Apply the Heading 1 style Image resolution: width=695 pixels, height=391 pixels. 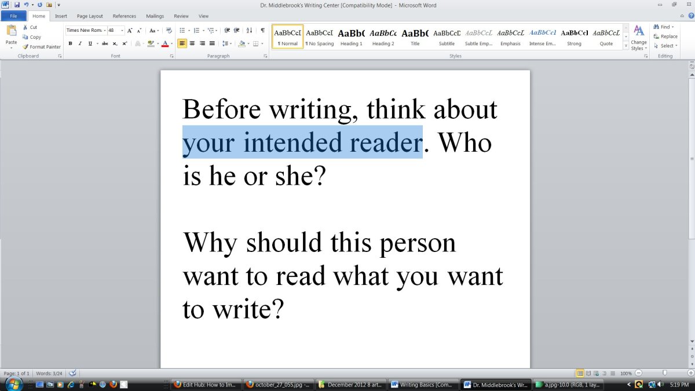coord(351,37)
